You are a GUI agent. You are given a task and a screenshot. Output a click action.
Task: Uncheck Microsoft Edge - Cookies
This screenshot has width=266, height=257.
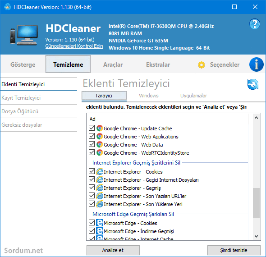[92, 223]
